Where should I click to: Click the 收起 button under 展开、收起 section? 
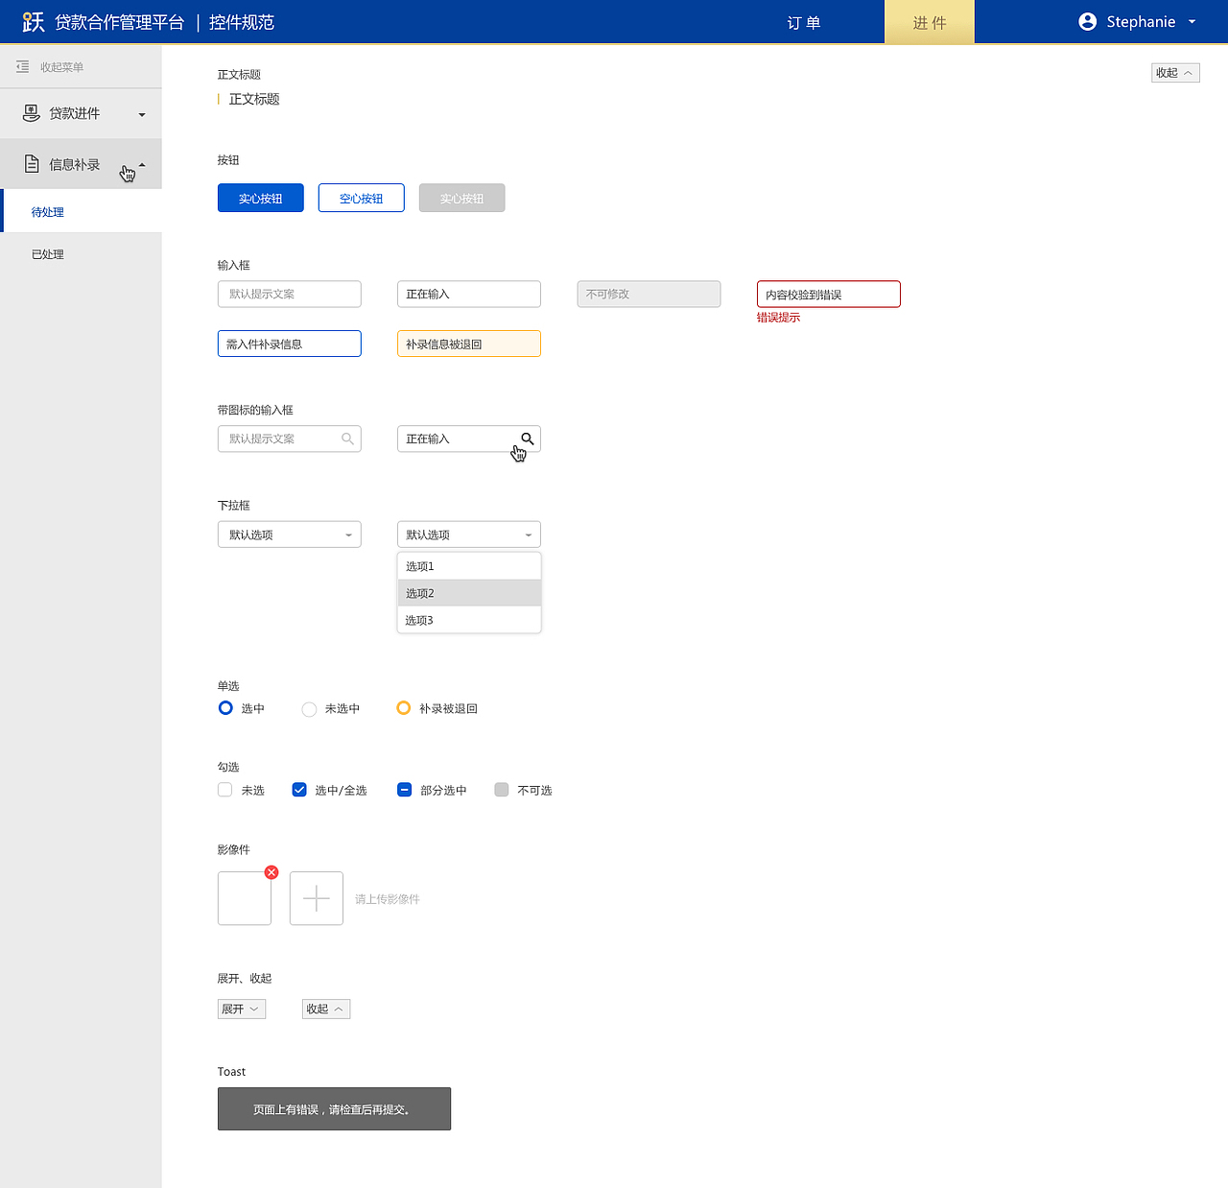pyautogui.click(x=326, y=1009)
